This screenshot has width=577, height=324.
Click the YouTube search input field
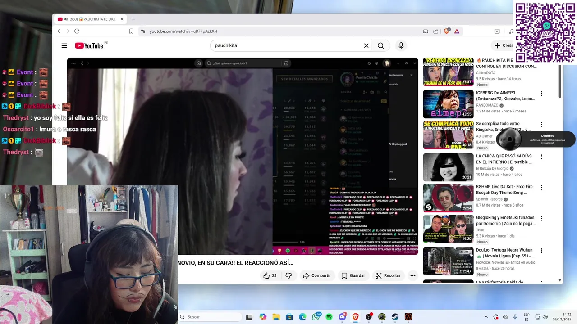(288, 45)
